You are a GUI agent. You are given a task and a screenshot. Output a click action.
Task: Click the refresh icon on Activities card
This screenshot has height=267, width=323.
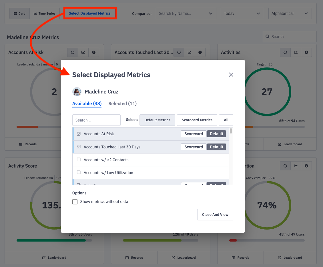[285, 52]
